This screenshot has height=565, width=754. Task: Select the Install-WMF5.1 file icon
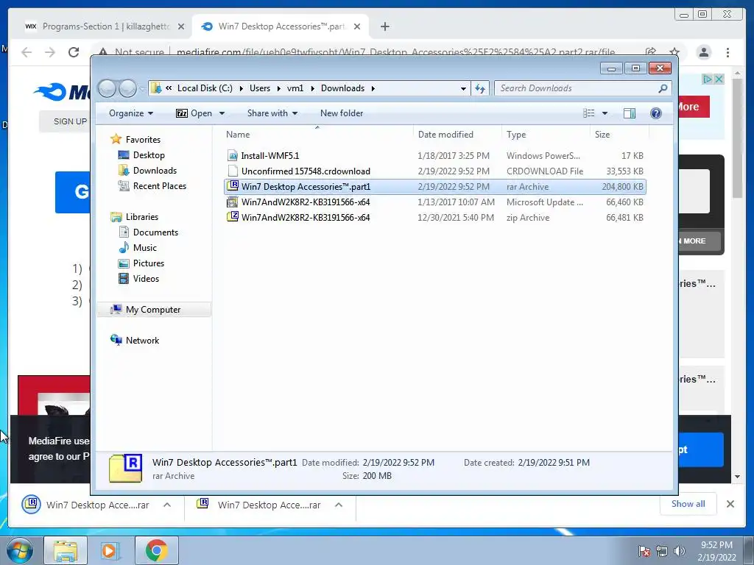pyautogui.click(x=232, y=156)
